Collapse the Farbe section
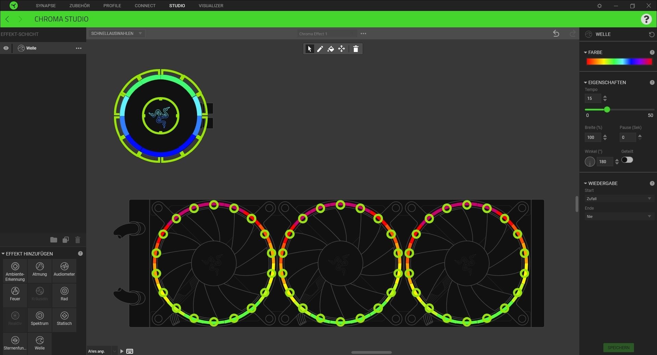Image resolution: width=657 pixels, height=355 pixels. [x=585, y=52]
